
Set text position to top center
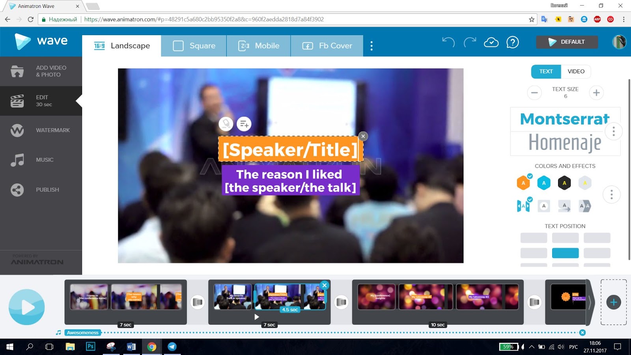click(x=565, y=238)
